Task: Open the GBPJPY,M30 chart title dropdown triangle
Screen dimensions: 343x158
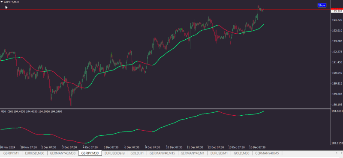Action: [2, 2]
